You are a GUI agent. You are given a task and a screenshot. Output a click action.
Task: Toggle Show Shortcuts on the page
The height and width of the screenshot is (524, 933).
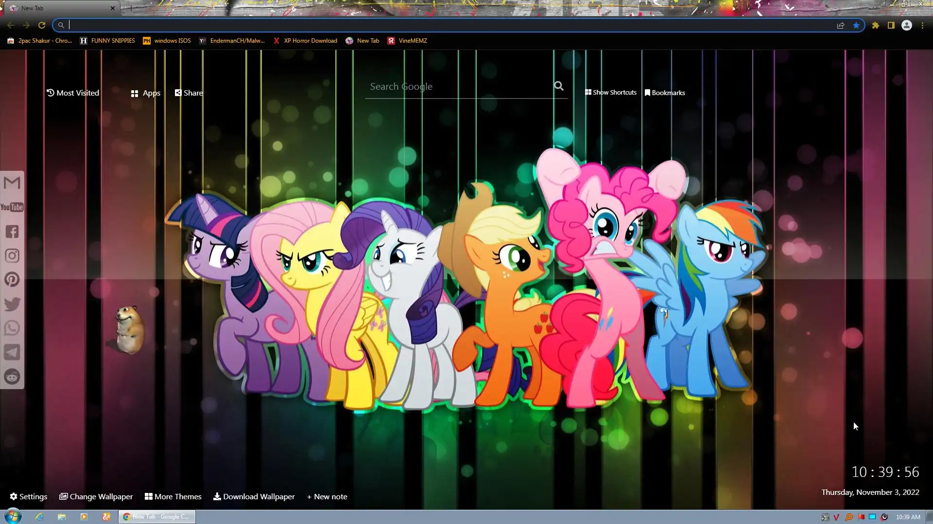pos(611,92)
